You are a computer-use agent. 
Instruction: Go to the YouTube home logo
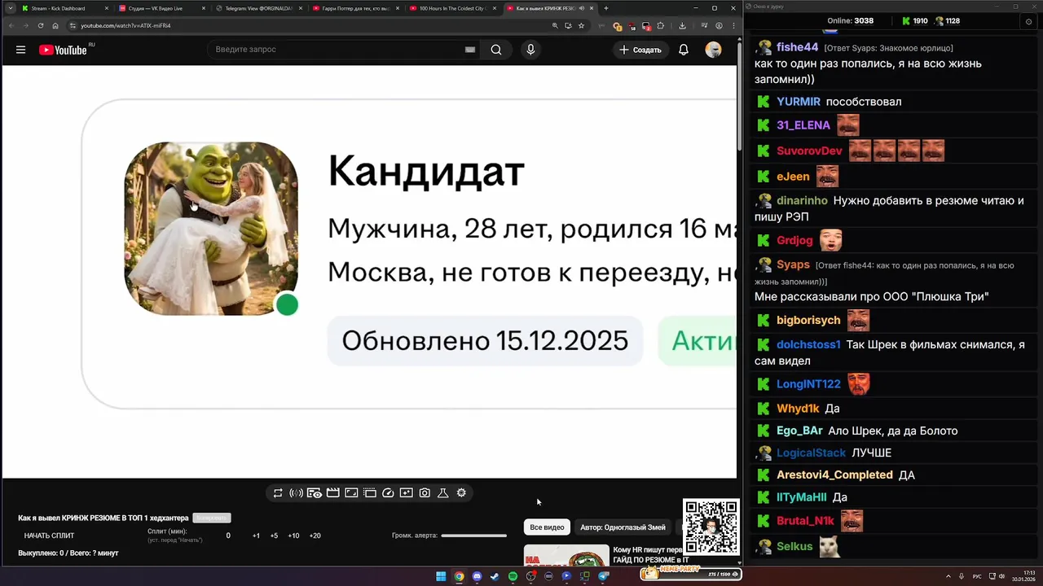(63, 50)
